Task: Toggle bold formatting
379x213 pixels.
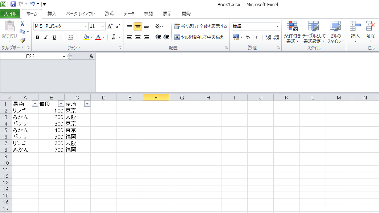Action: 37,37
